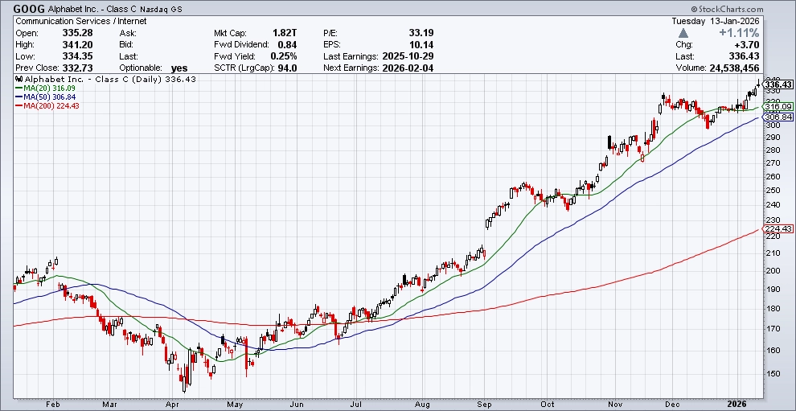This screenshot has width=796, height=411.
Task: Click the Nov label on the date axis
Action: [615, 404]
